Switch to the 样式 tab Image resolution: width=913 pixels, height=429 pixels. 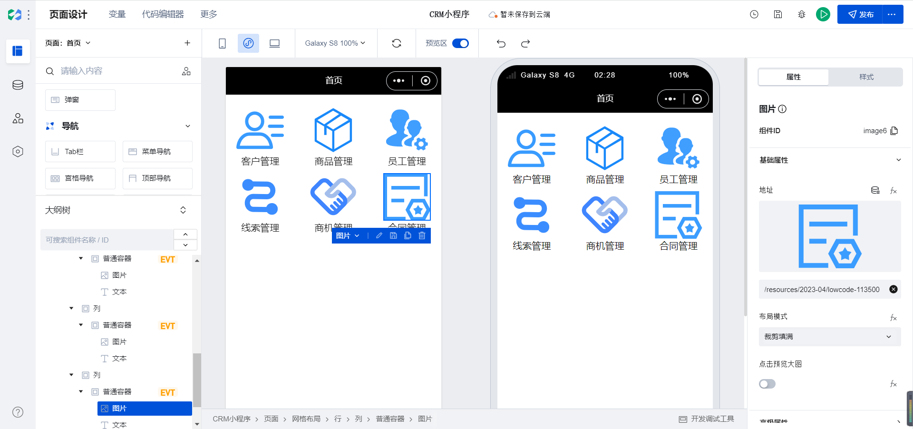866,77
